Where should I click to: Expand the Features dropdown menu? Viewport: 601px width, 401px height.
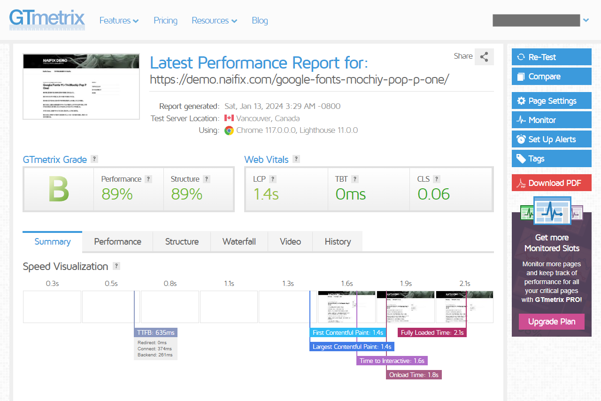point(119,21)
